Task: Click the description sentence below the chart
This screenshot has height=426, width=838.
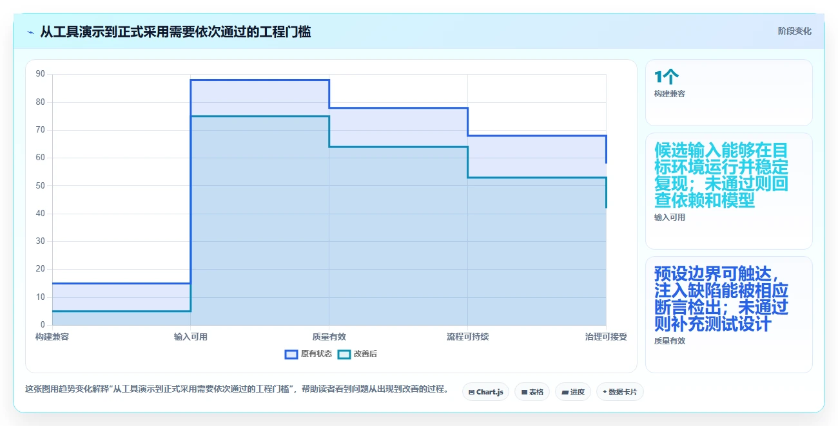Action: coord(237,389)
